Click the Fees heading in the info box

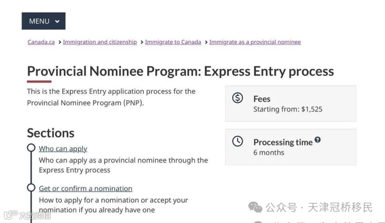click(262, 99)
